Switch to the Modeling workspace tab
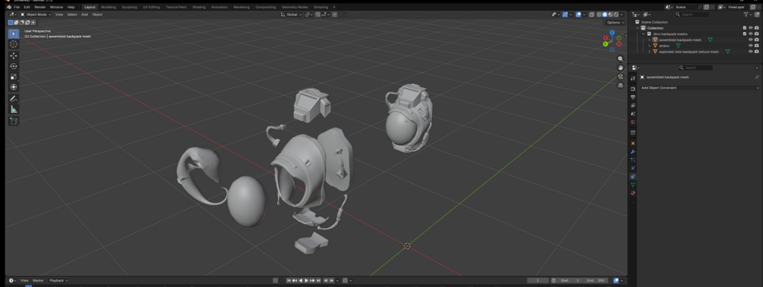Viewport: 763px width, 287px height. coord(109,8)
